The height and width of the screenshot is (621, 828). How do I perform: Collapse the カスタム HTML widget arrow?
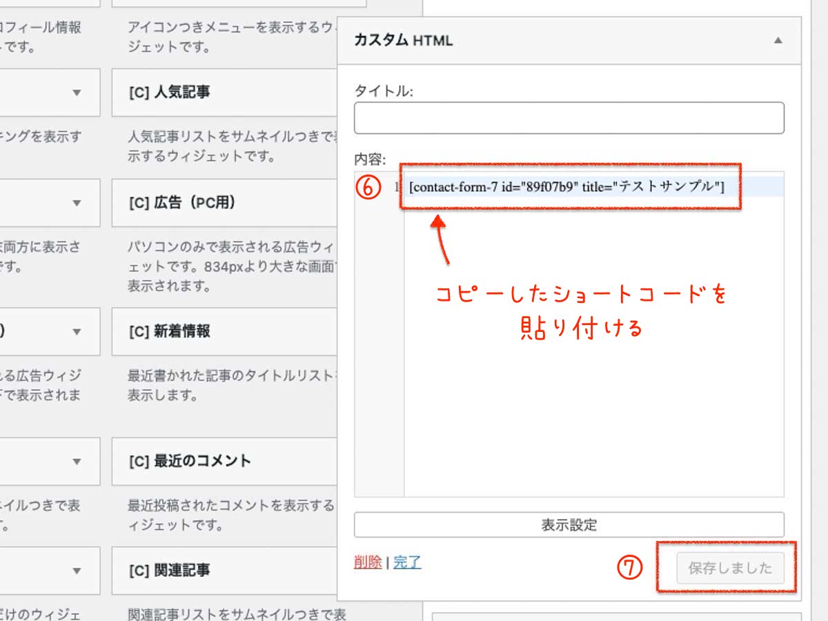coord(778,41)
